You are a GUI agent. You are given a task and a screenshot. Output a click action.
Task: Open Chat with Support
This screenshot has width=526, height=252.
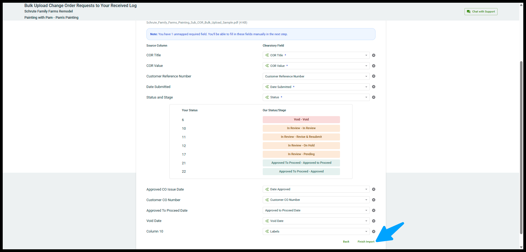(x=481, y=12)
